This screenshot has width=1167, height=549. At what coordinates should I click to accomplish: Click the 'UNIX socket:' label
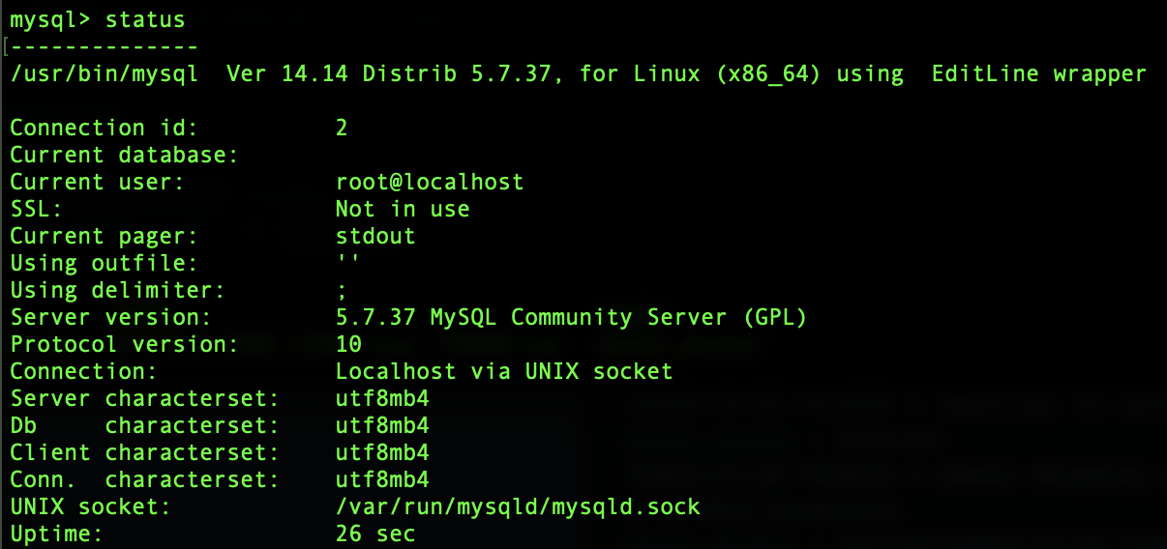pyautogui.click(x=90, y=506)
